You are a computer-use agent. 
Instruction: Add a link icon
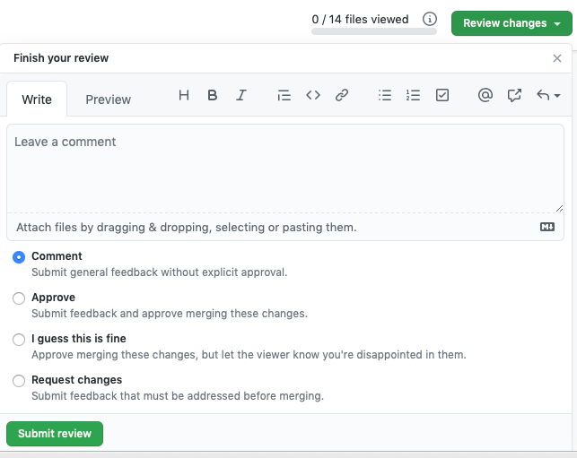(x=342, y=95)
